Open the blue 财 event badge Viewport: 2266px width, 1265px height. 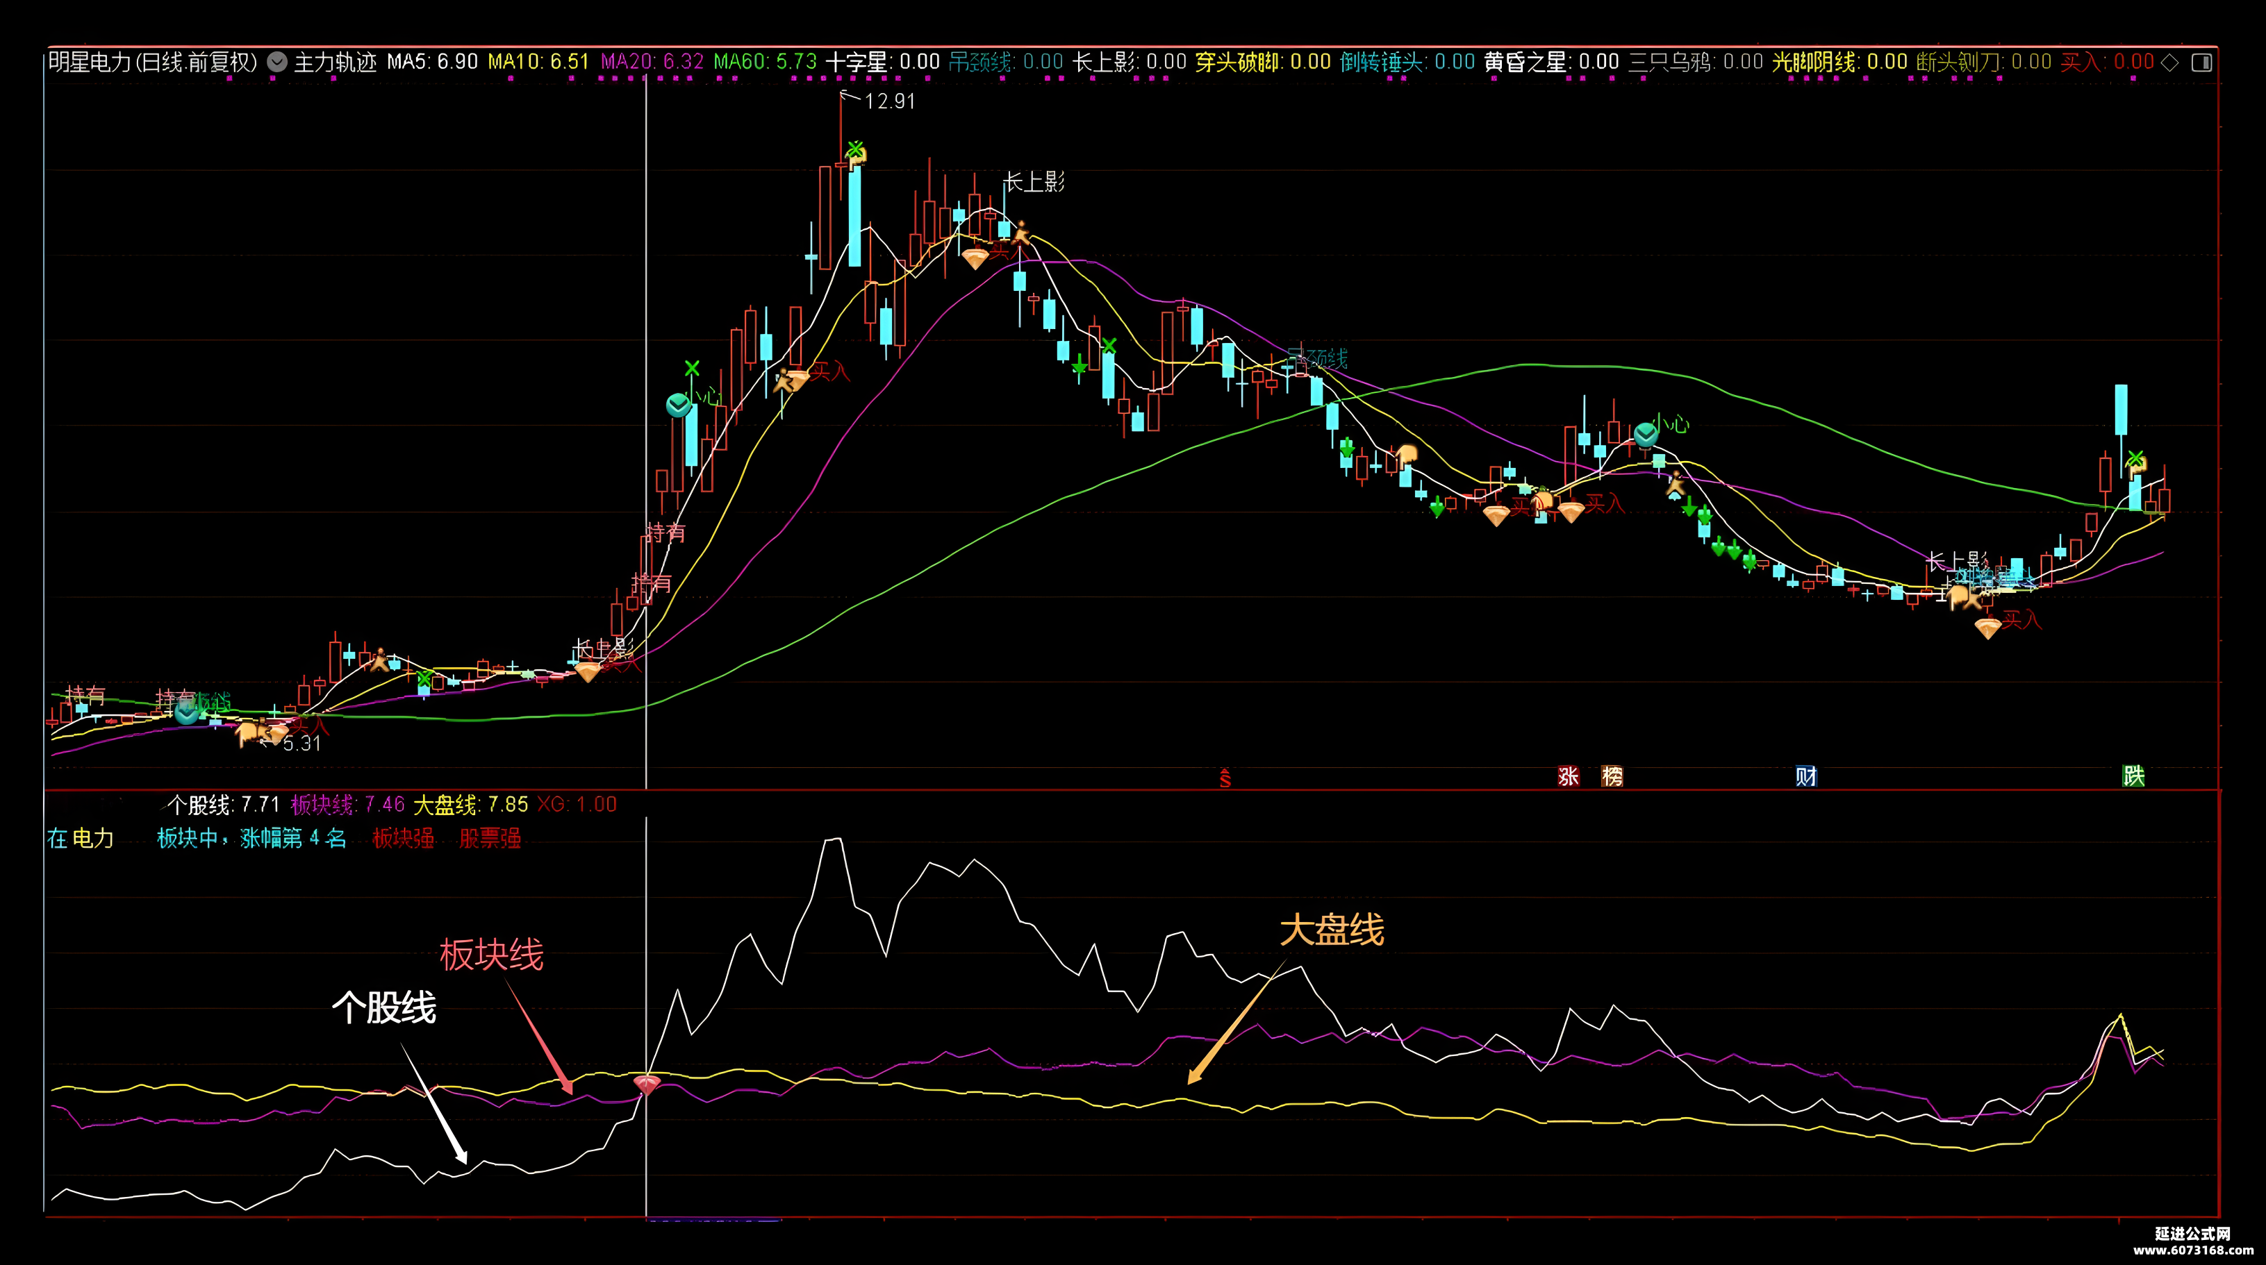click(x=1806, y=776)
